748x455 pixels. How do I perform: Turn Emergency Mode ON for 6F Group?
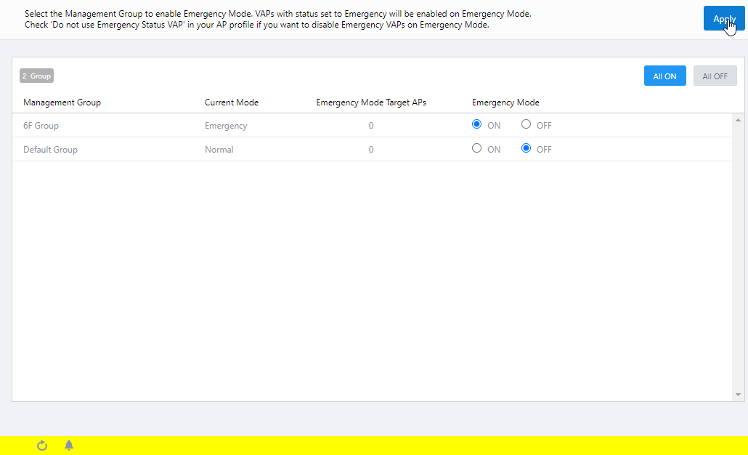pyautogui.click(x=476, y=124)
